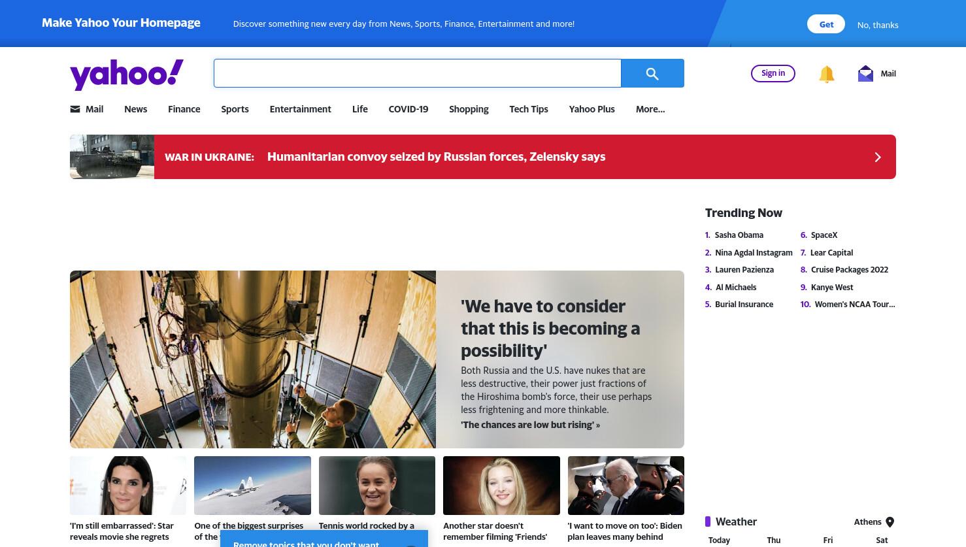Open the Tech Tips navigation tab
The image size is (966, 547).
pyautogui.click(x=529, y=109)
